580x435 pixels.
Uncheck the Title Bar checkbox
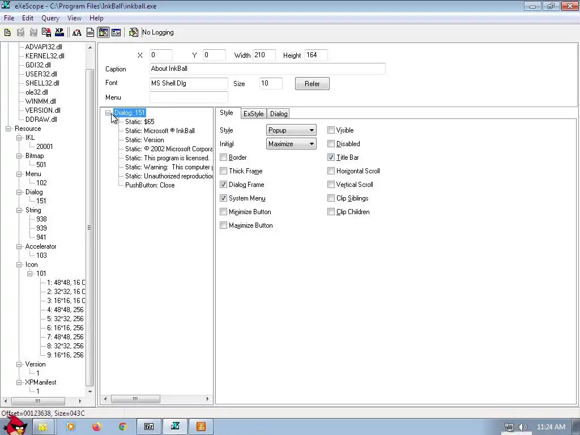331,157
